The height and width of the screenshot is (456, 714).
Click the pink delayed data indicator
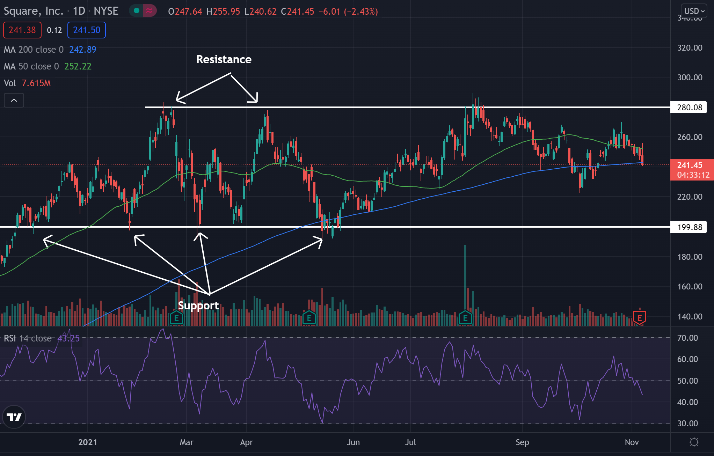[150, 11]
